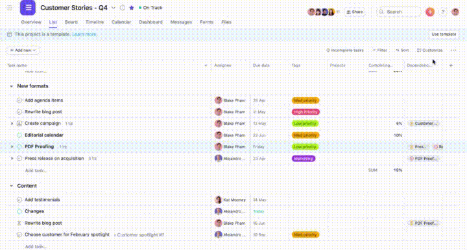Follow the Learn more link
This screenshot has width=467, height=250.
pyautogui.click(x=84, y=34)
